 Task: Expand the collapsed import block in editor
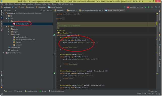[63, 19]
